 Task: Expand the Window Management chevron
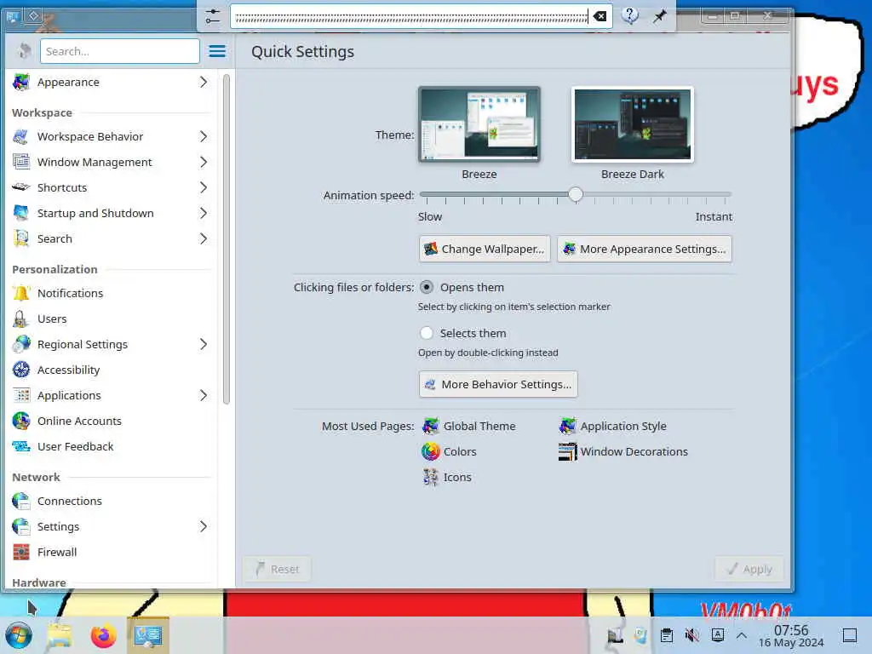coord(203,162)
